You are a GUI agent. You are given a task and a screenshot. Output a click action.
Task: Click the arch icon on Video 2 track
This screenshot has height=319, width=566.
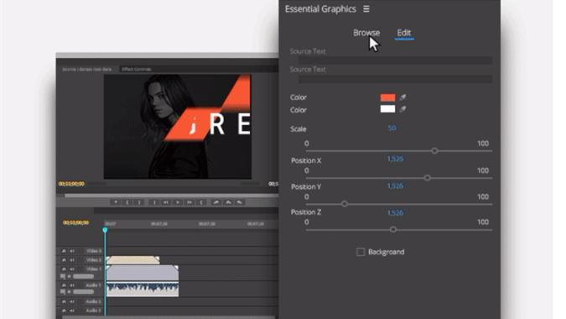coord(64,259)
